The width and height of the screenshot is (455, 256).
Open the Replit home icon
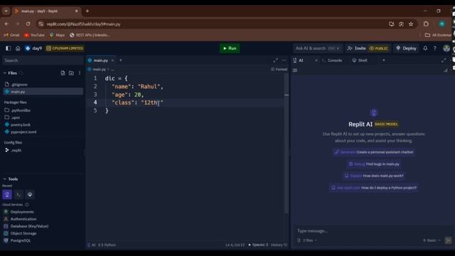(x=18, y=48)
